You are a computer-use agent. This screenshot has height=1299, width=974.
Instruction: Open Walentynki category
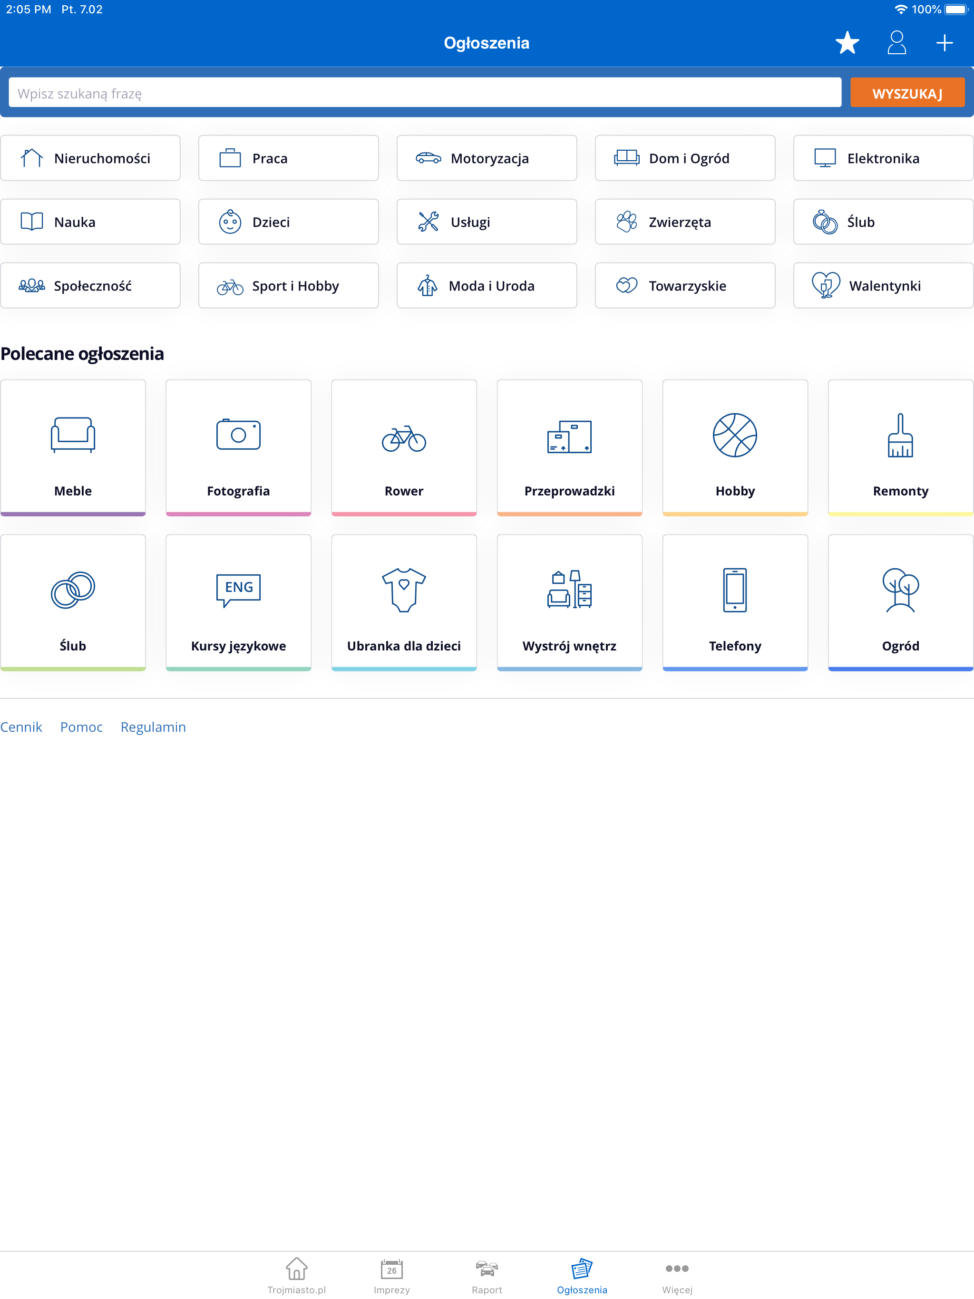(884, 285)
